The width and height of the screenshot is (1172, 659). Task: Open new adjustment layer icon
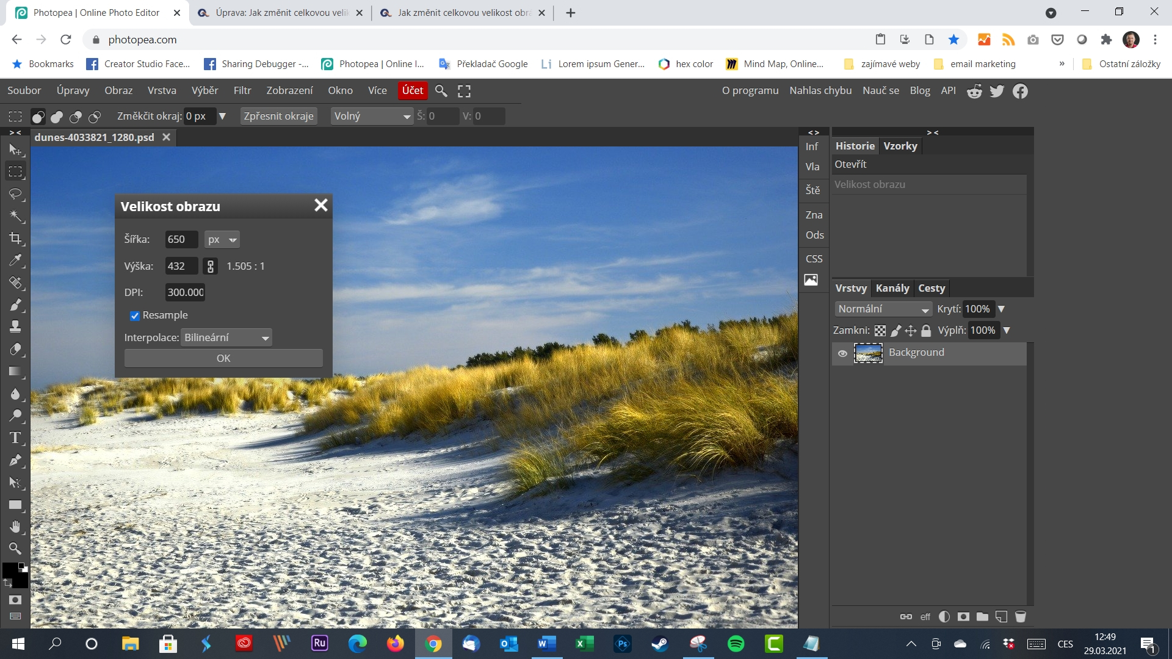944,616
